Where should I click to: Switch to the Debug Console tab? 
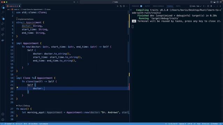158,6
